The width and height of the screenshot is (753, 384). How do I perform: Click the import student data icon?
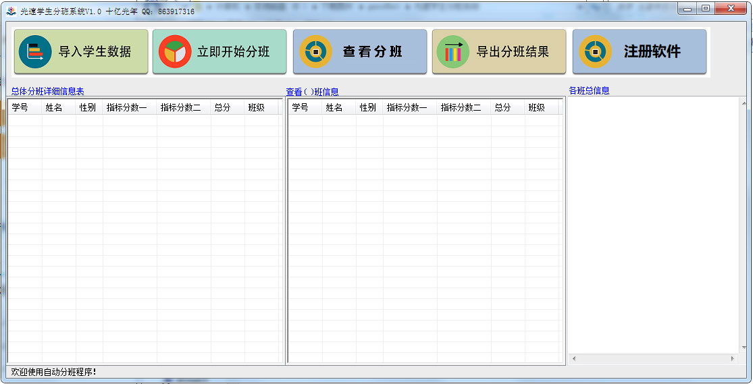point(35,52)
